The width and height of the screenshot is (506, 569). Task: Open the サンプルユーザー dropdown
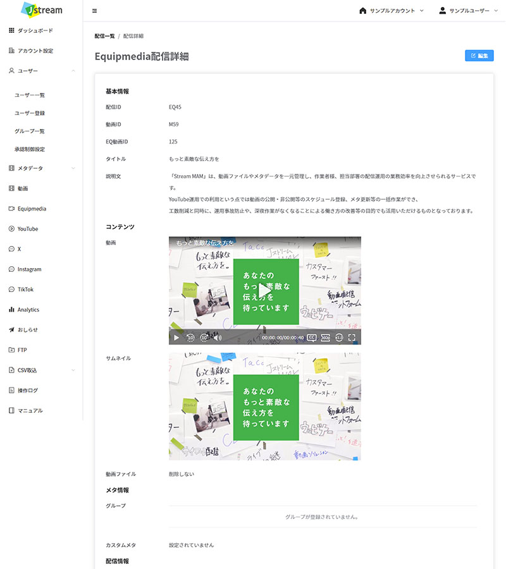(x=469, y=11)
